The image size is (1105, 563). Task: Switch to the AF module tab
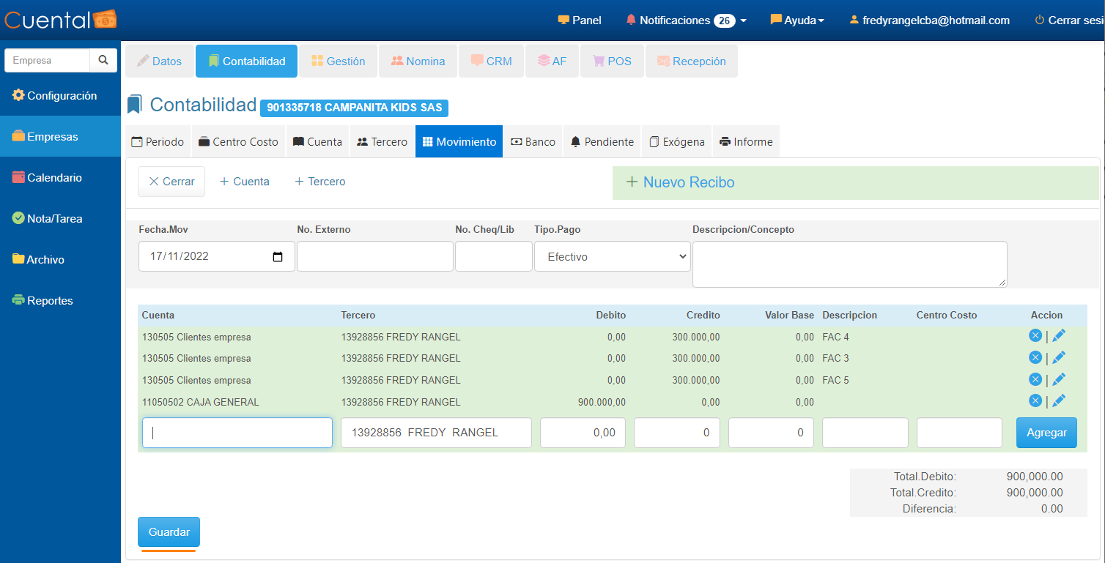[x=552, y=61]
